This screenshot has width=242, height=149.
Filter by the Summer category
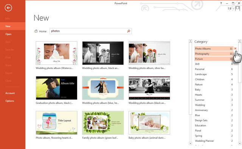pos(214,100)
